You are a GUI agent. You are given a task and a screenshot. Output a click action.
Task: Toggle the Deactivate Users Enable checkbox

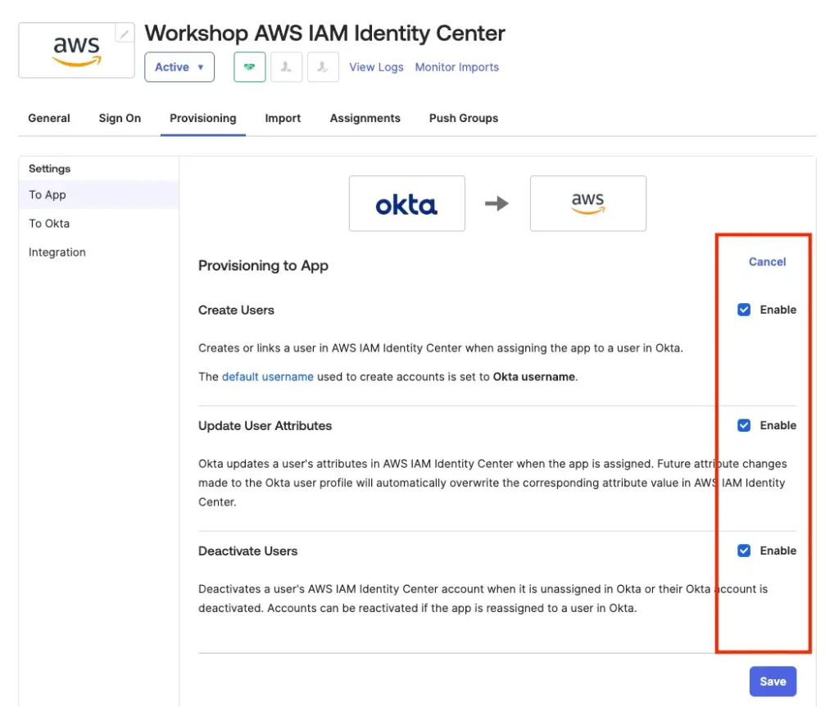pyautogui.click(x=744, y=551)
